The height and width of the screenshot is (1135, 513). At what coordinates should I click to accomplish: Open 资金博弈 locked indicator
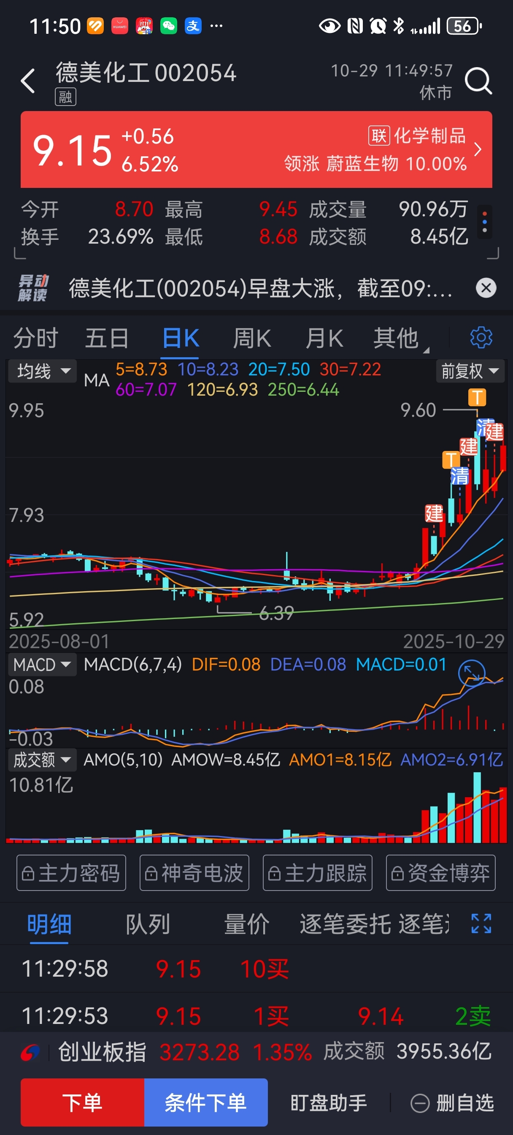point(441,873)
